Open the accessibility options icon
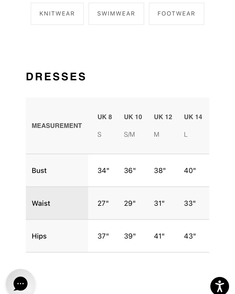The image size is (235, 294). click(x=220, y=286)
